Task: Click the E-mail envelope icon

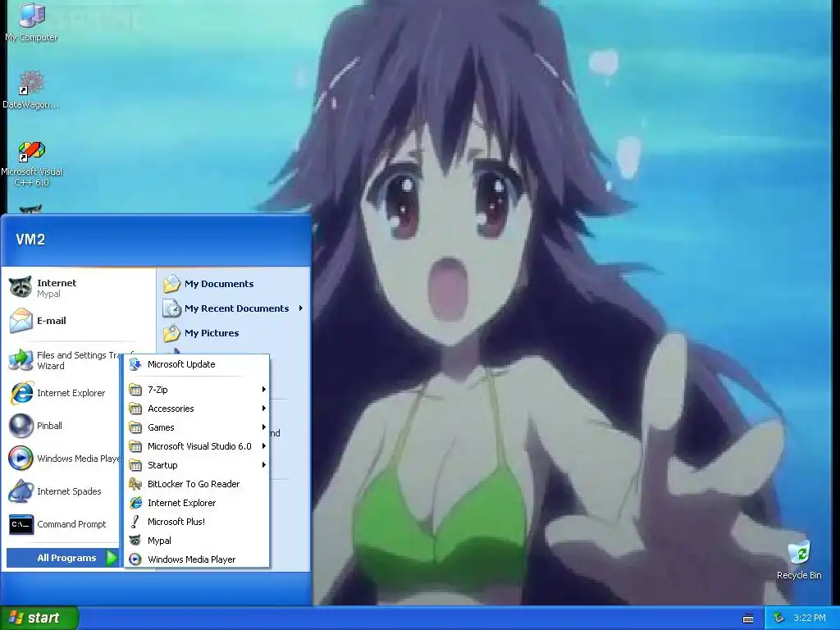Action: (x=21, y=321)
